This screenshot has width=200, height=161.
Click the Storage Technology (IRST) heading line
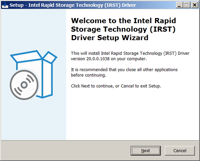(123, 29)
